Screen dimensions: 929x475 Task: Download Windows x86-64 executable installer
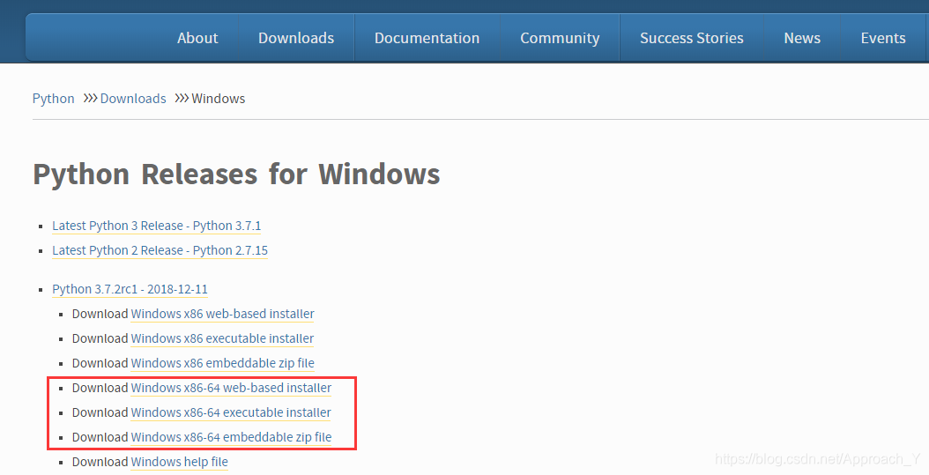tap(231, 412)
